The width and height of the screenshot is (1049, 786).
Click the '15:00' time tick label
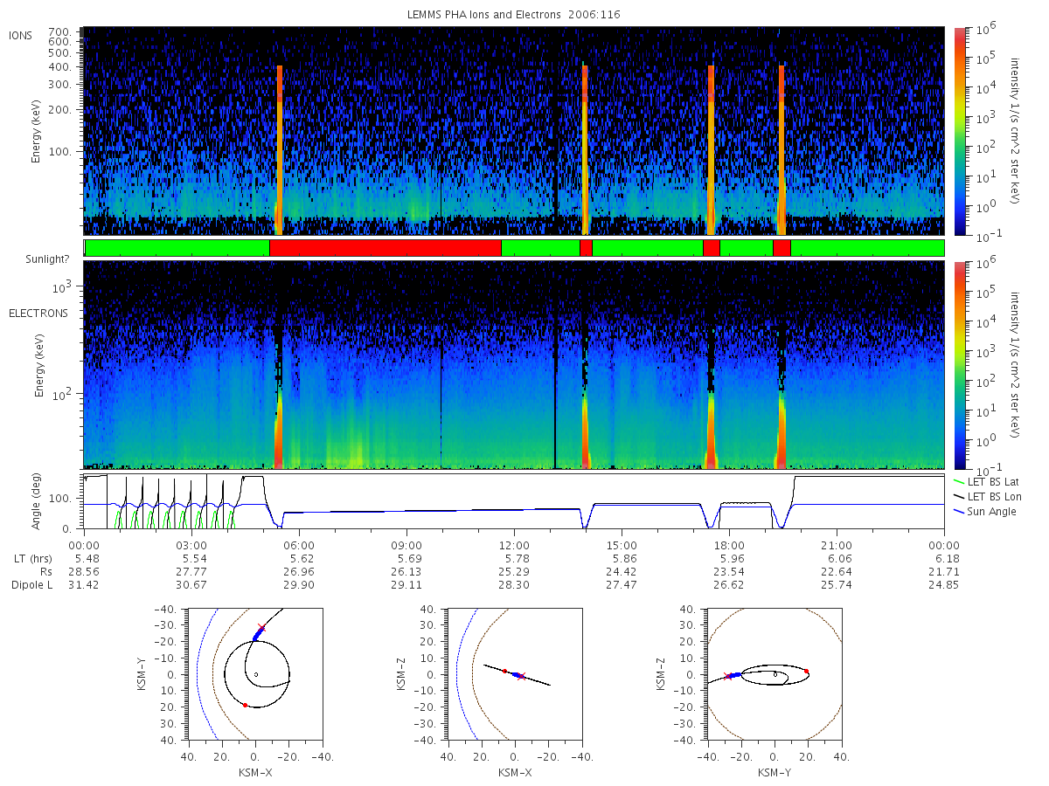point(622,545)
